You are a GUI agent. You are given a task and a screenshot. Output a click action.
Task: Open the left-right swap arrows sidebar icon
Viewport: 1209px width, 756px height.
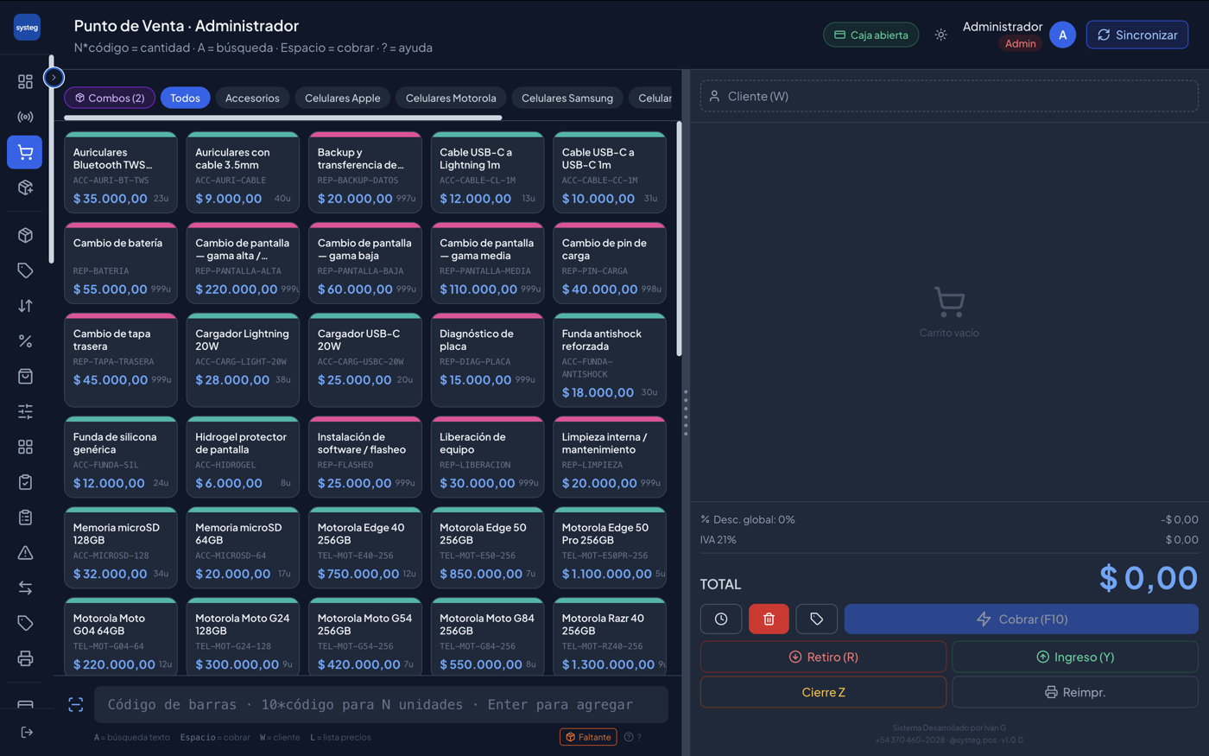click(25, 588)
